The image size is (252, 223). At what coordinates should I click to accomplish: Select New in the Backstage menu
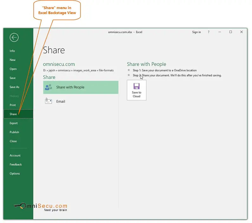click(13, 60)
